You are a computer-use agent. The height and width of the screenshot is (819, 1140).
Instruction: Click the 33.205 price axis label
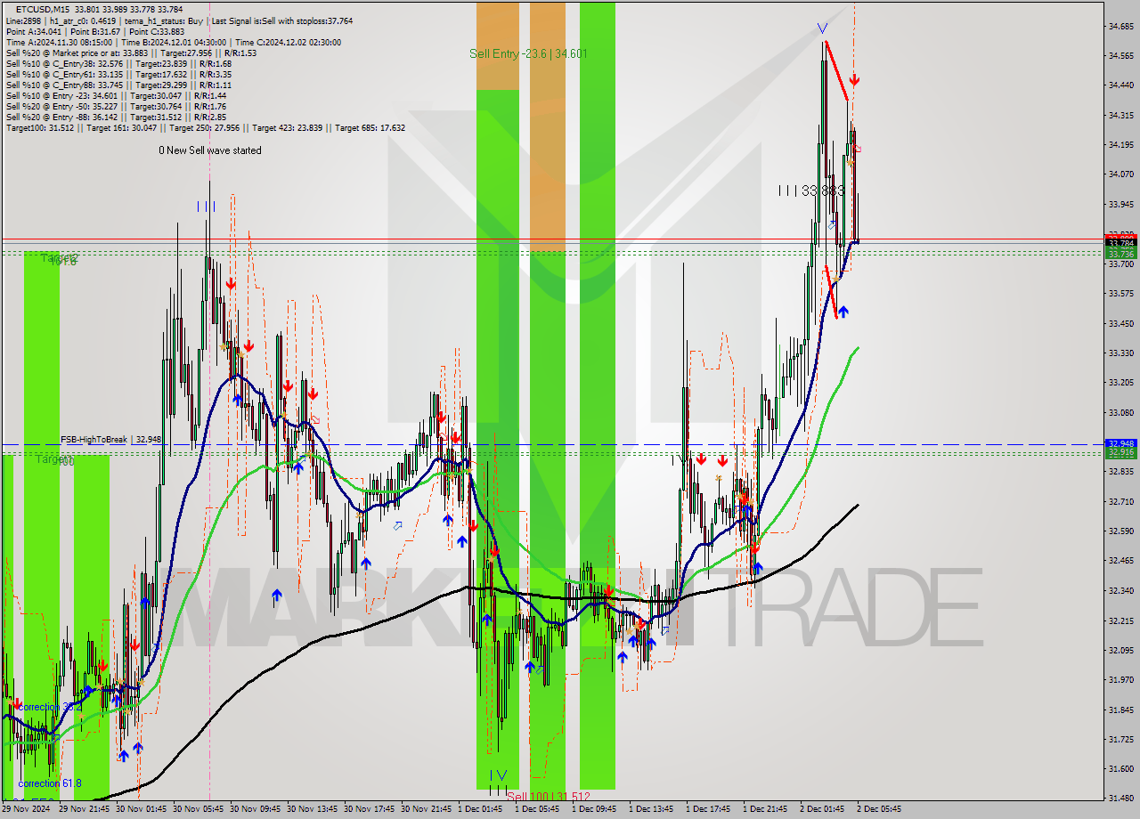click(x=1122, y=382)
